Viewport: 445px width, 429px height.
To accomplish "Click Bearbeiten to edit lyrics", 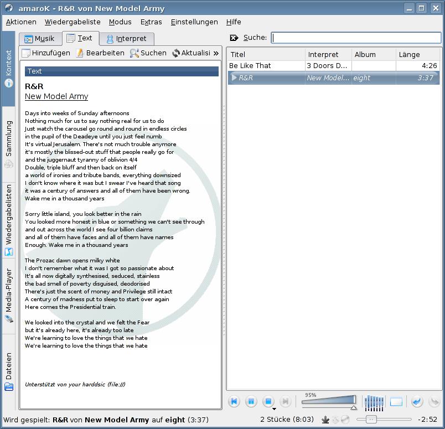I will point(100,53).
